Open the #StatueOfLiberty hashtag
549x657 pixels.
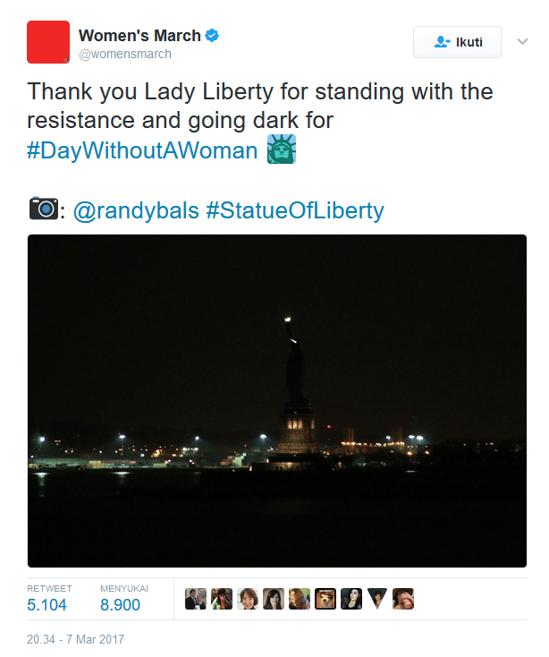pos(294,211)
